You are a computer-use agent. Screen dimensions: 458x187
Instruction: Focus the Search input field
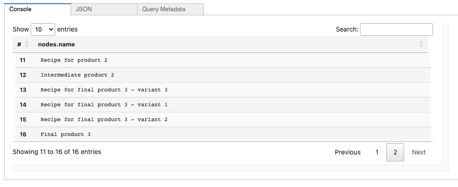pyautogui.click(x=396, y=29)
